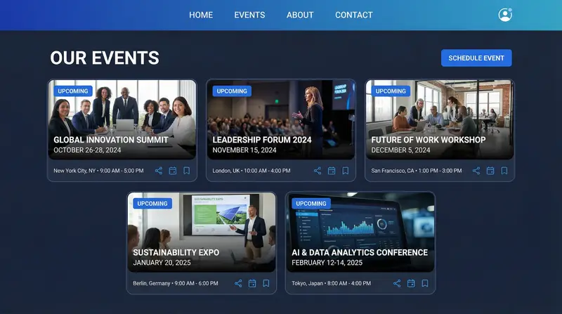Bookmark the Sustainability Expo event
Viewport: 562px width, 314px height.
[x=266, y=283]
